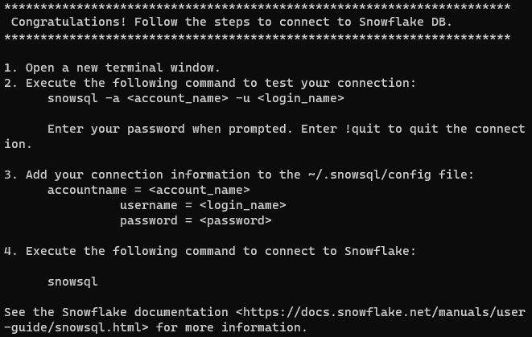The image size is (532, 337).
Task: Click the second asterisk separator row
Action: (x=258, y=38)
